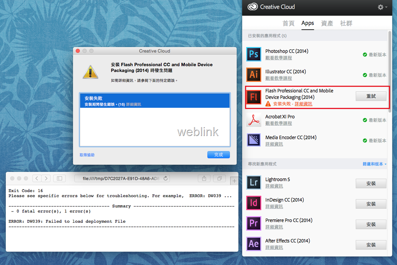Install After Effects CC (2014) with 安裝 button
This screenshot has width=397, height=265.
(371, 245)
